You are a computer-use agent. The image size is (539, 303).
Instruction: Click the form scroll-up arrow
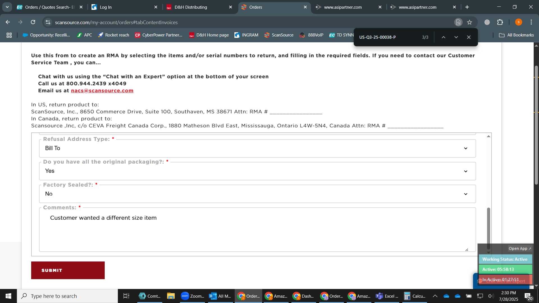coord(488,136)
